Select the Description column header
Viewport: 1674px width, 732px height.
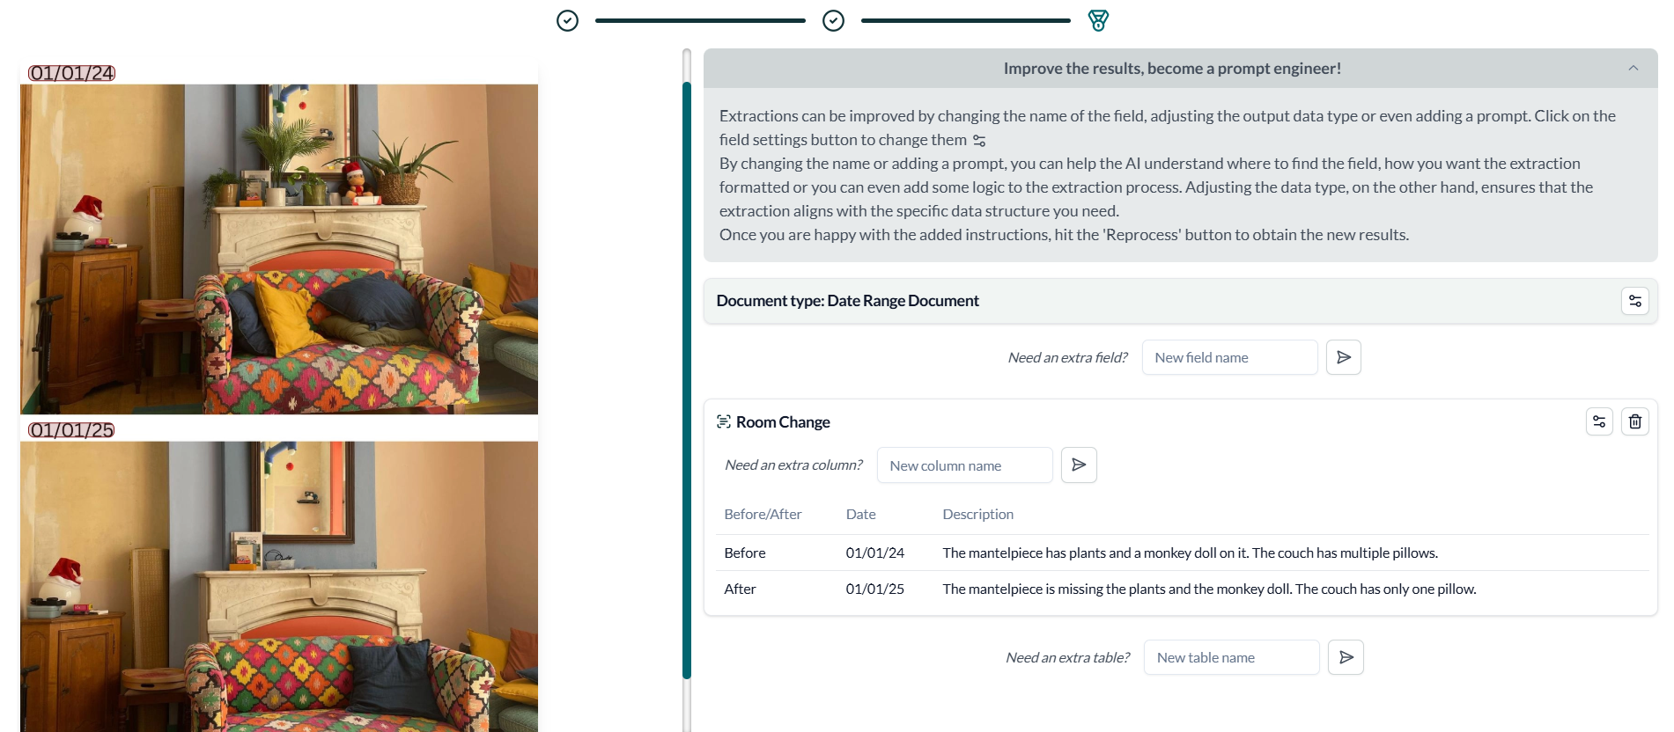coord(977,515)
